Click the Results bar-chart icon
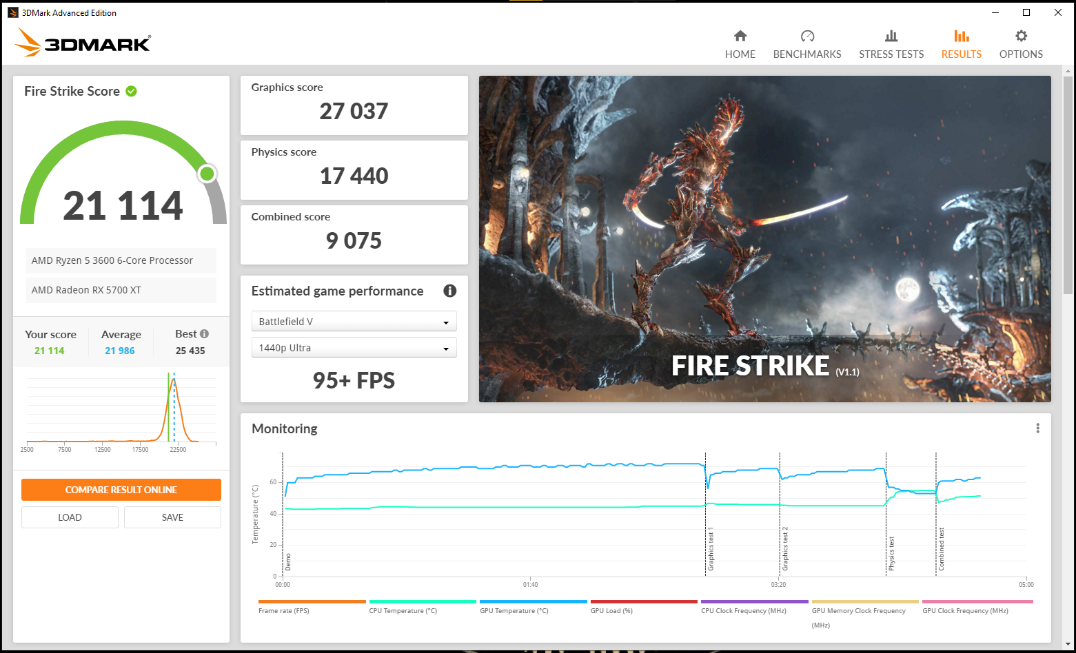This screenshot has height=653, width=1076. 961,36
